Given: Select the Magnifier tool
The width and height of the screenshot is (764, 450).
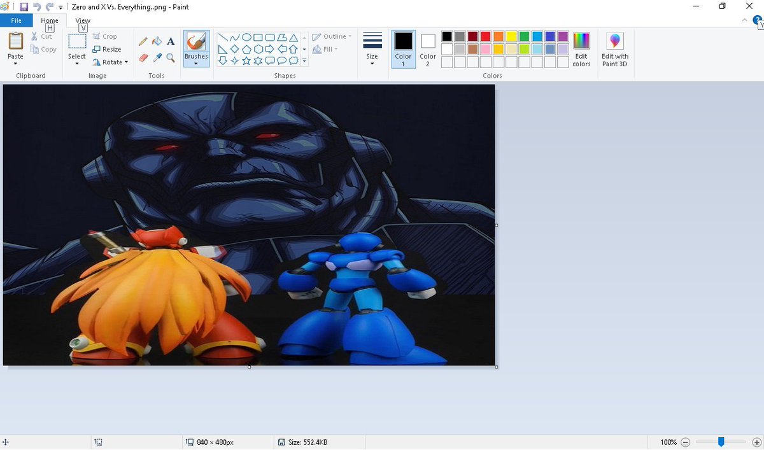Looking at the screenshot, I should (x=171, y=58).
